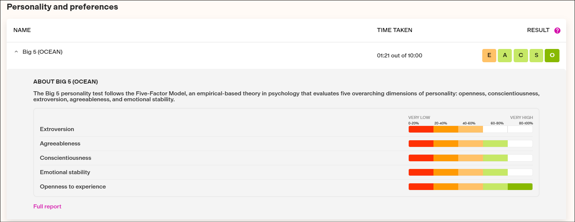Click the NAME column header
Image resolution: width=575 pixels, height=222 pixels.
coord(22,30)
